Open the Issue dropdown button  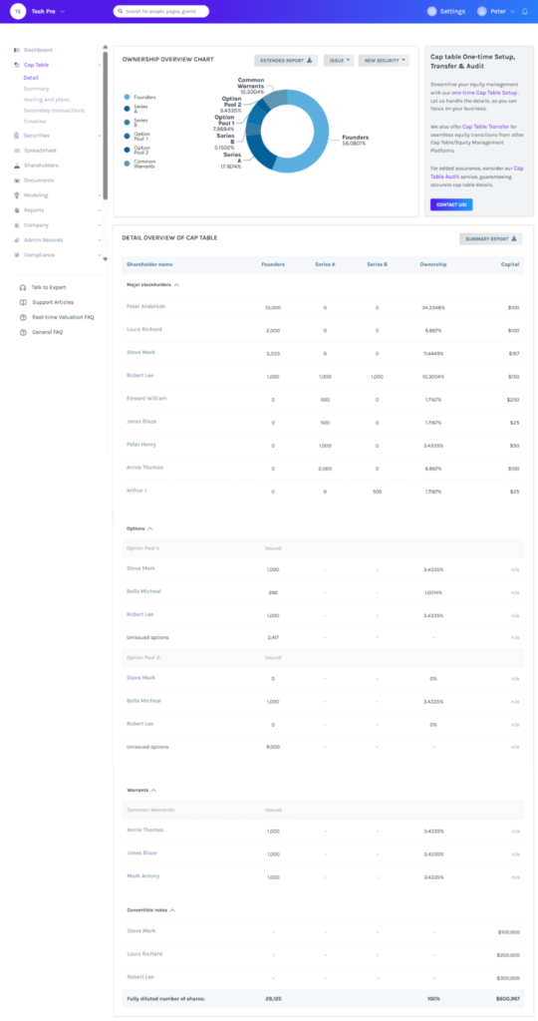[x=339, y=61]
